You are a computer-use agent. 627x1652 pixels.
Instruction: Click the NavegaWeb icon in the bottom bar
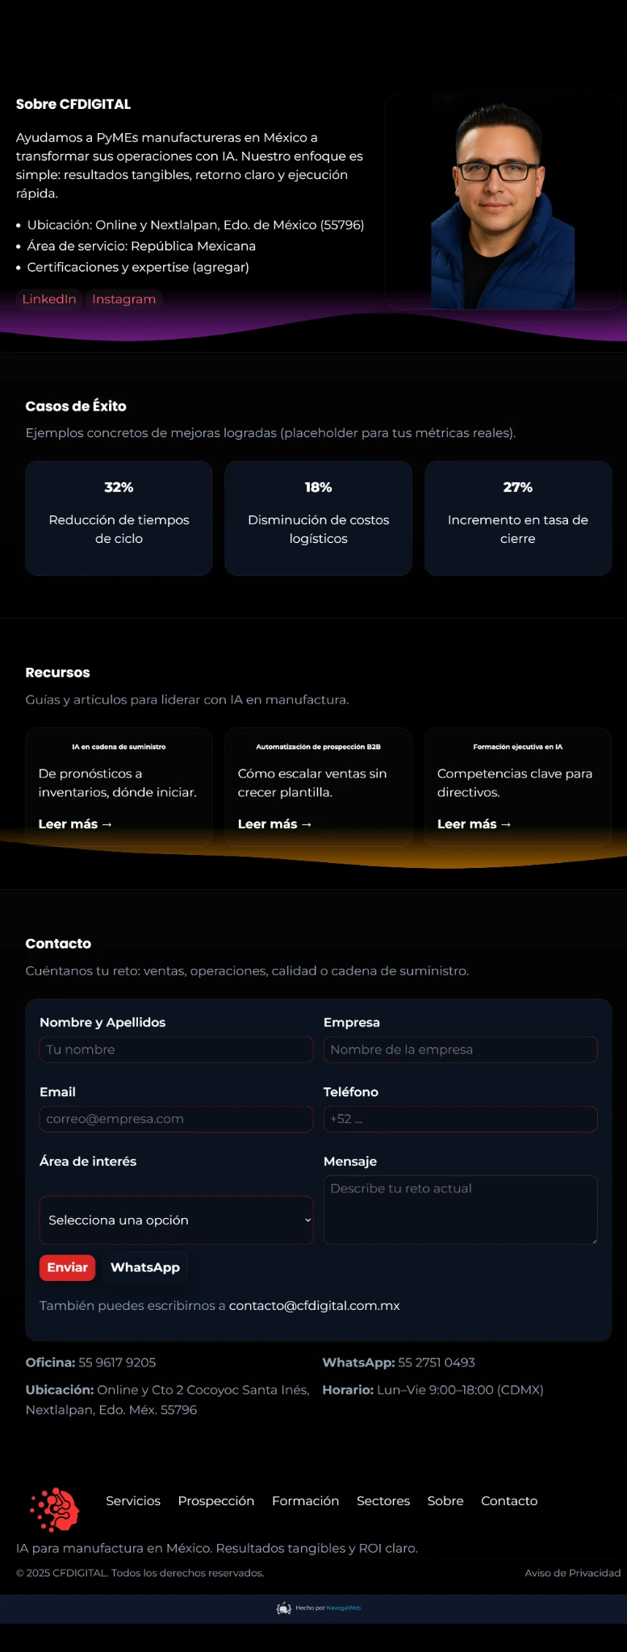283,1608
